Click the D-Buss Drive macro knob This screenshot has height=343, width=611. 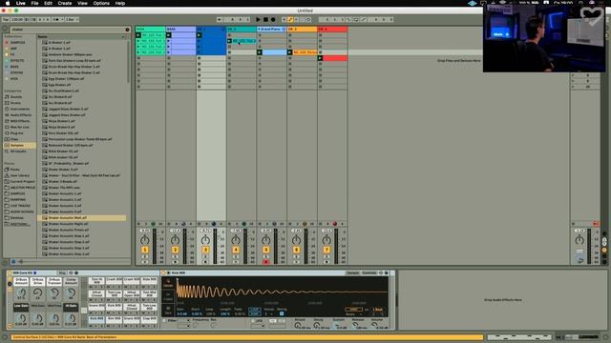click(x=38, y=293)
